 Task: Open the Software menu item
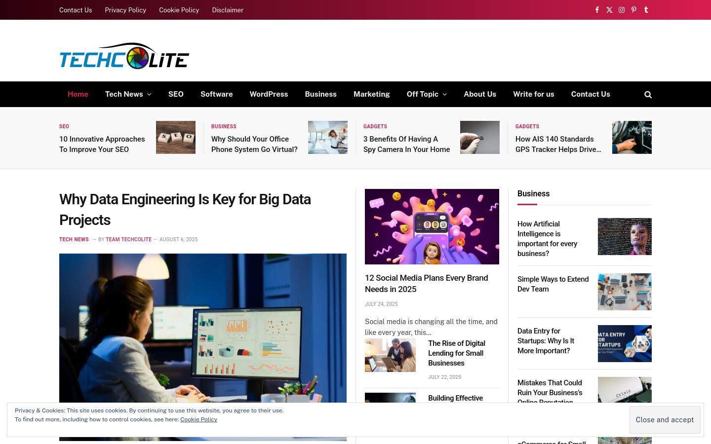click(217, 94)
